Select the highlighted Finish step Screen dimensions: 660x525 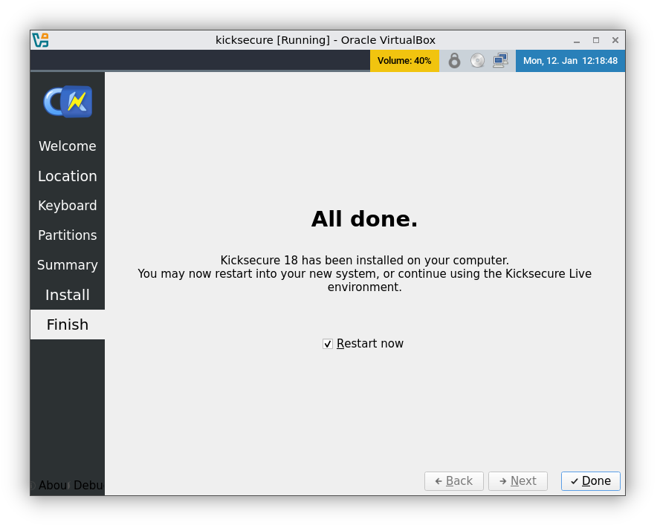[67, 325]
